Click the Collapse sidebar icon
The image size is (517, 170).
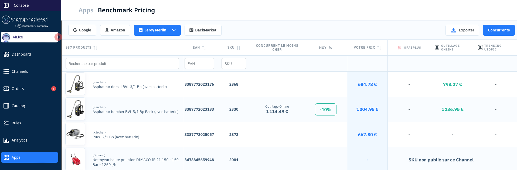[x=6, y=5]
